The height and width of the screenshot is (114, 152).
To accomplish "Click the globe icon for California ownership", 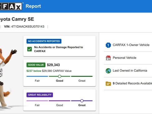I will pos(108,71).
